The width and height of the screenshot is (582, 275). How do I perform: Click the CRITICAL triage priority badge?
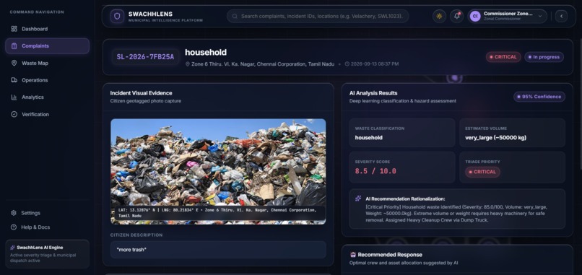point(482,172)
